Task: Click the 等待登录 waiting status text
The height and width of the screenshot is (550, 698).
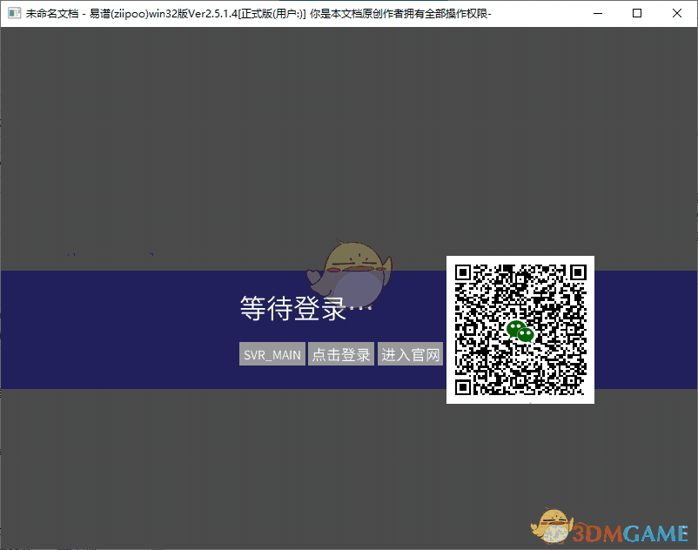Action: (x=292, y=309)
